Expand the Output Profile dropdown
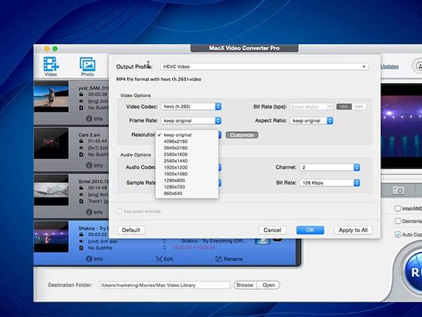This screenshot has height=317, width=422. tap(265, 67)
